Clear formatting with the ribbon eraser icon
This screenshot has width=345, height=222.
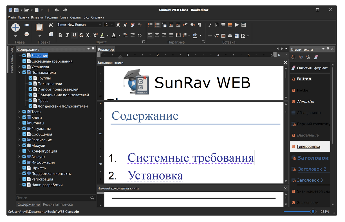pos(133,25)
